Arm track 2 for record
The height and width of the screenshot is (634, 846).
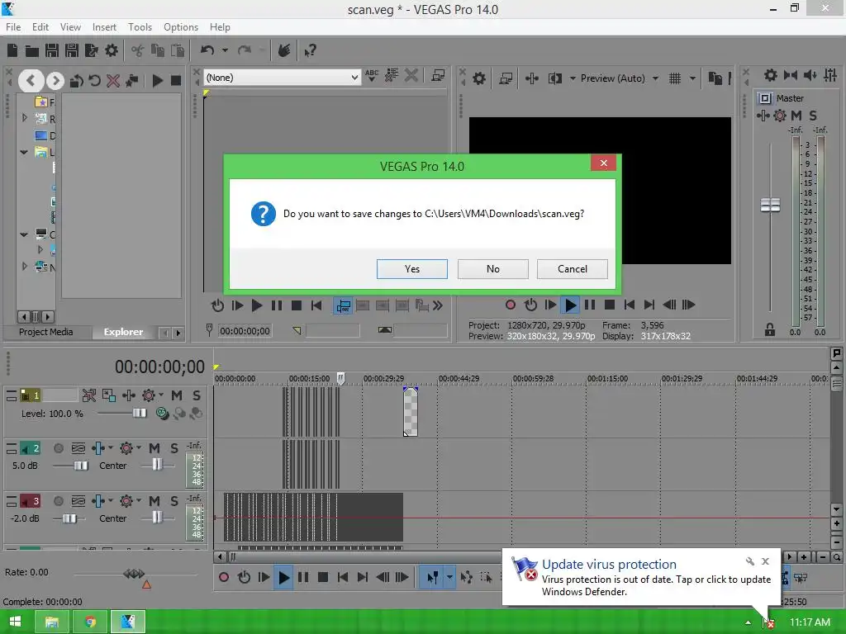(59, 448)
